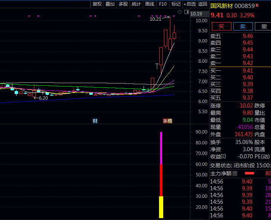Image resolution: width=271 pixels, height=220 pixels.
Task: Click the 叠加 toolbar item
Action: [110, 4]
